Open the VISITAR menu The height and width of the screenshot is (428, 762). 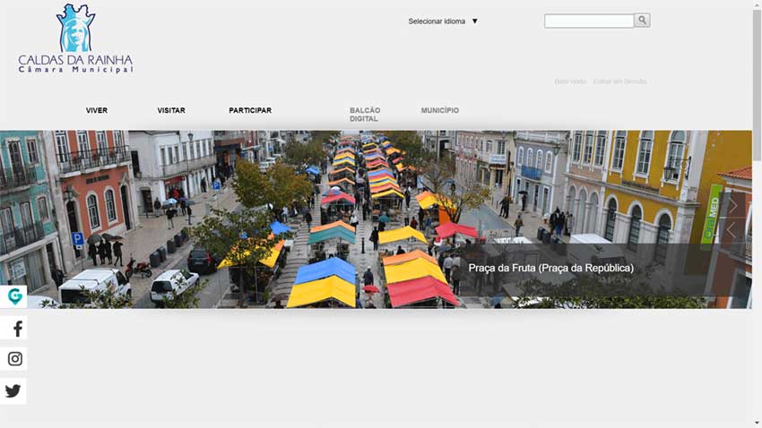(x=171, y=111)
